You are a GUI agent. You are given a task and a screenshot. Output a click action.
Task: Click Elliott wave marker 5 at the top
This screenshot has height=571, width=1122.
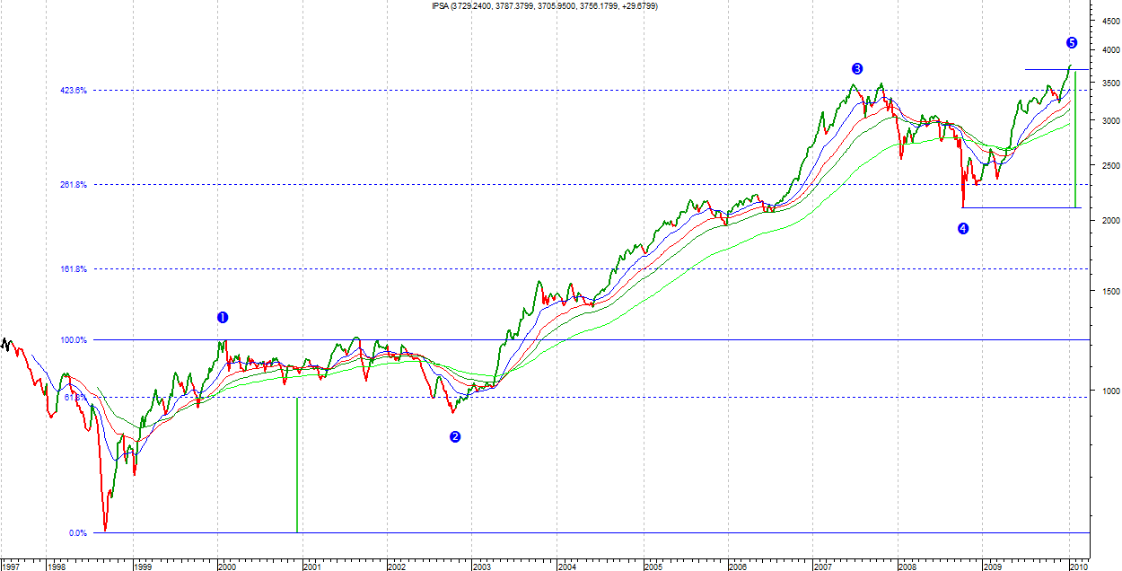click(x=1072, y=42)
